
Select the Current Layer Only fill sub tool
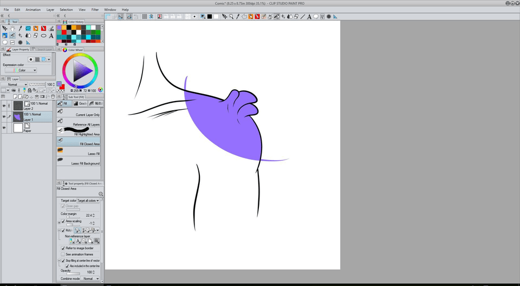(79, 113)
